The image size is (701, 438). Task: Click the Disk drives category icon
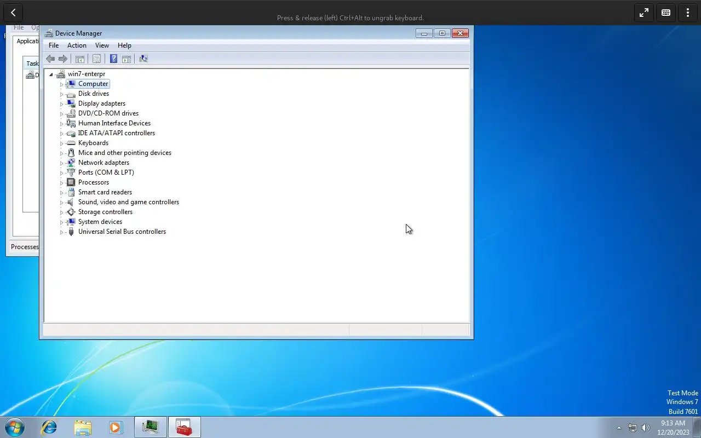tap(71, 94)
